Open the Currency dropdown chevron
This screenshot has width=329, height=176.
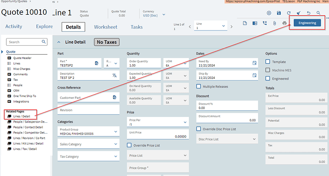(164, 15)
